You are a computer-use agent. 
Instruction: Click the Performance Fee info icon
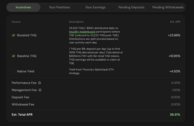click(39, 83)
